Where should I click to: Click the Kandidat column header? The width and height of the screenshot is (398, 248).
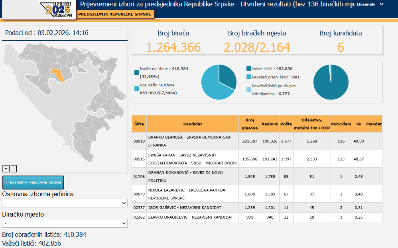pos(193,124)
